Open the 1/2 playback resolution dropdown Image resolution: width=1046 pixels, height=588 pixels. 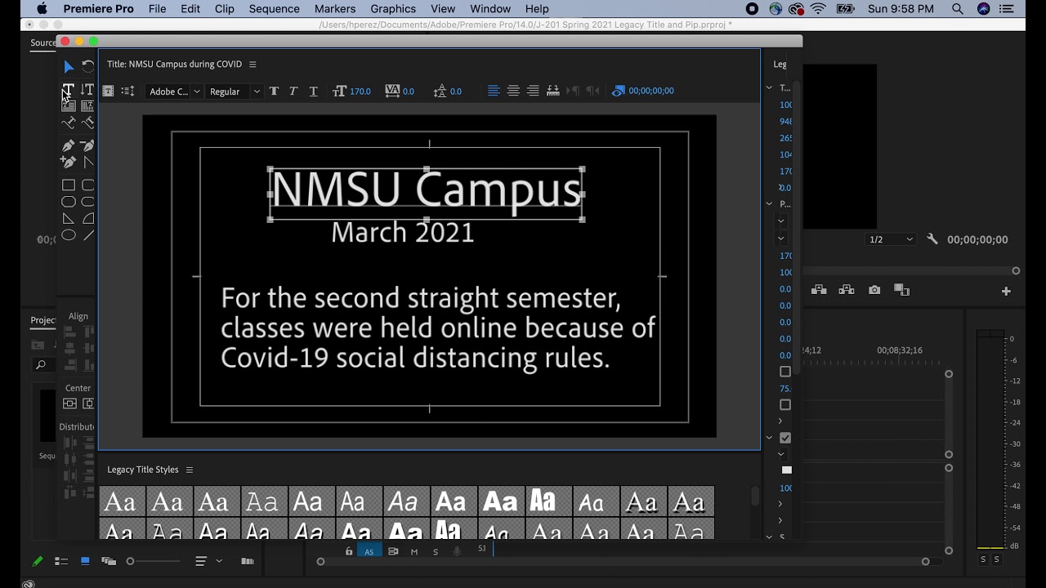click(x=892, y=239)
